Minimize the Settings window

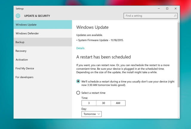[x=159, y=9]
